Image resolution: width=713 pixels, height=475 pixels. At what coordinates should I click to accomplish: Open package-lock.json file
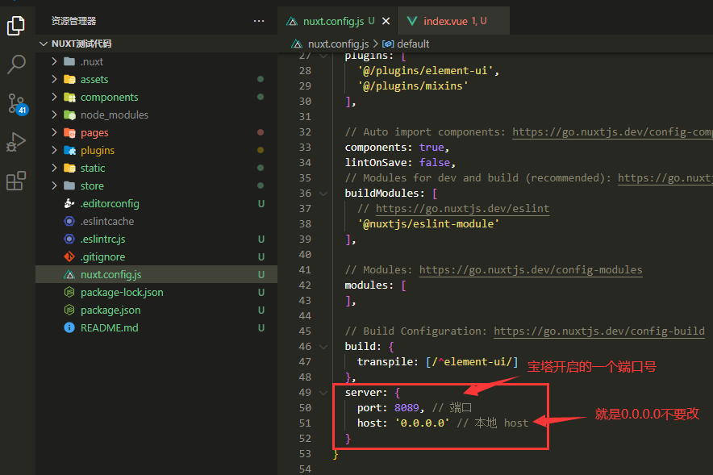(x=156, y=292)
